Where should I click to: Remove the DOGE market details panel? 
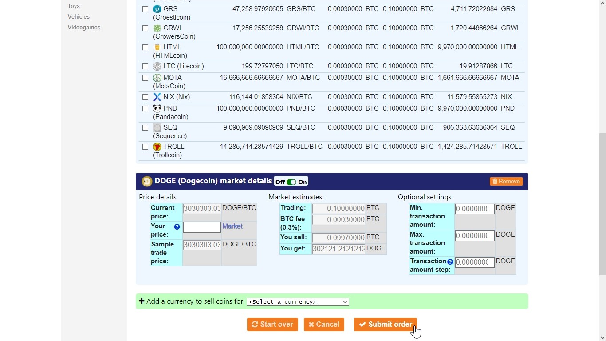point(506,182)
